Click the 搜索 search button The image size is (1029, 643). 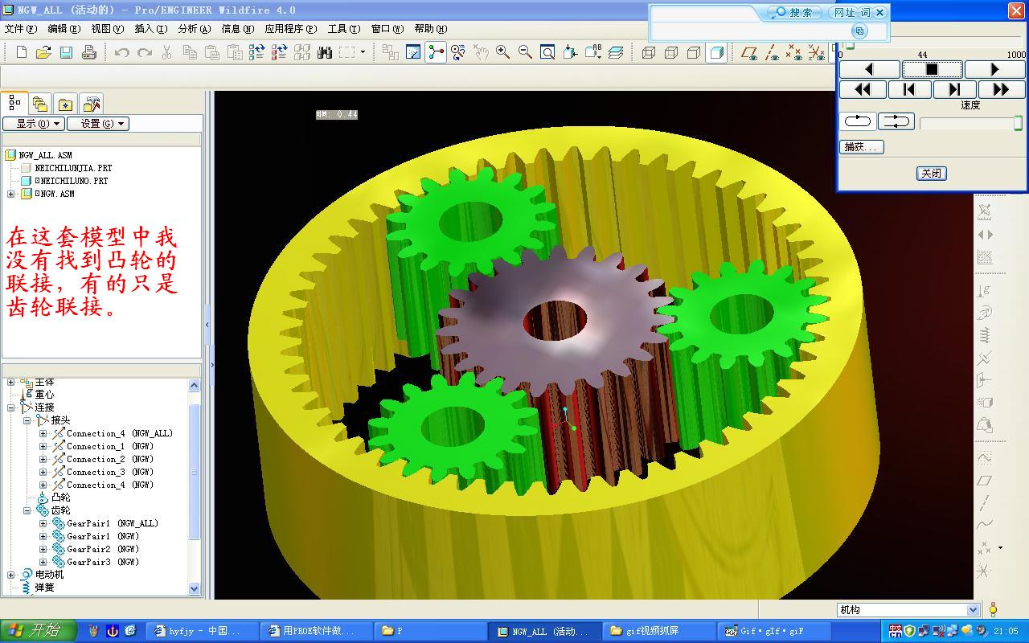793,12
